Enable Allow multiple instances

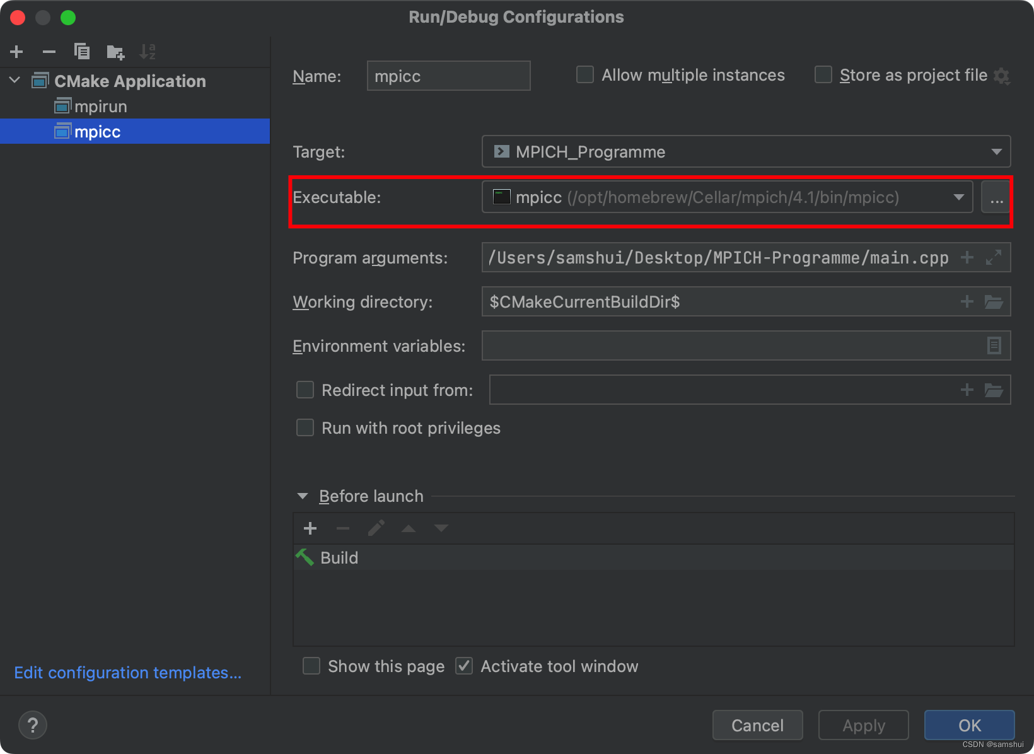point(584,74)
